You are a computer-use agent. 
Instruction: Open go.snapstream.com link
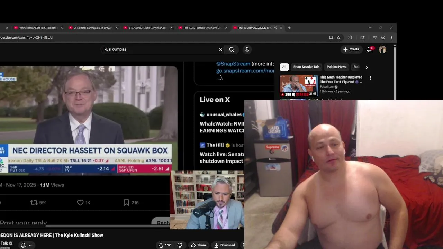tap(245, 71)
